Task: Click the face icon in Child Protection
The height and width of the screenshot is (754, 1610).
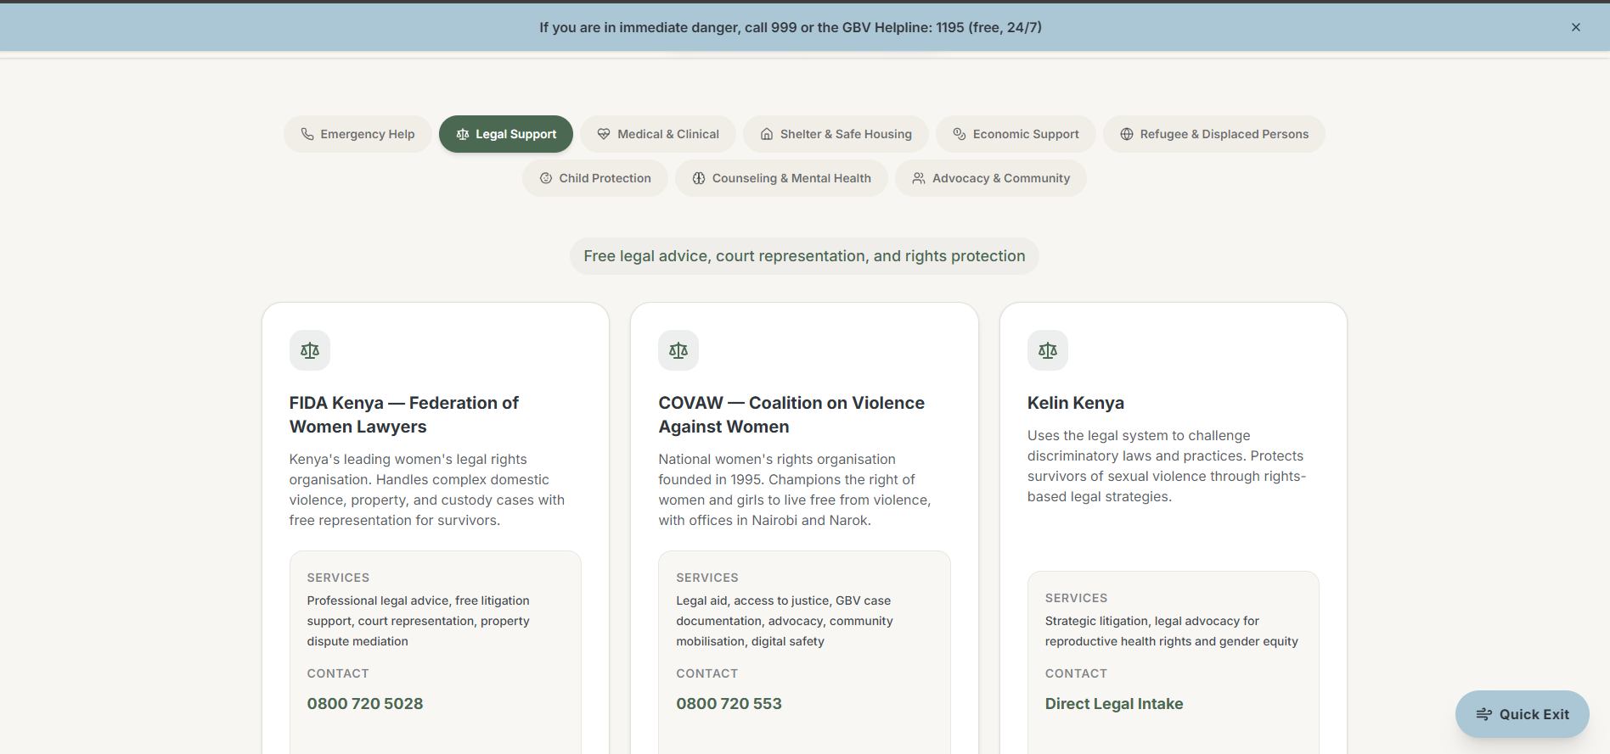Action: 546,178
